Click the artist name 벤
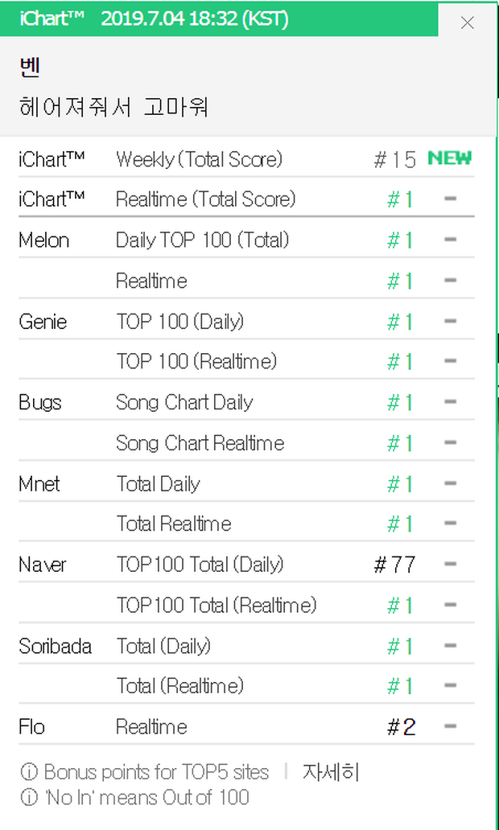Screen dimensions: 499x830 coord(30,67)
